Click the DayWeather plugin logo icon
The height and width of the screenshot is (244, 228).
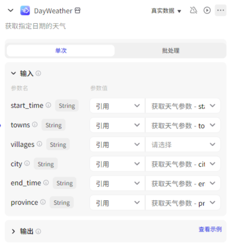point(25,11)
